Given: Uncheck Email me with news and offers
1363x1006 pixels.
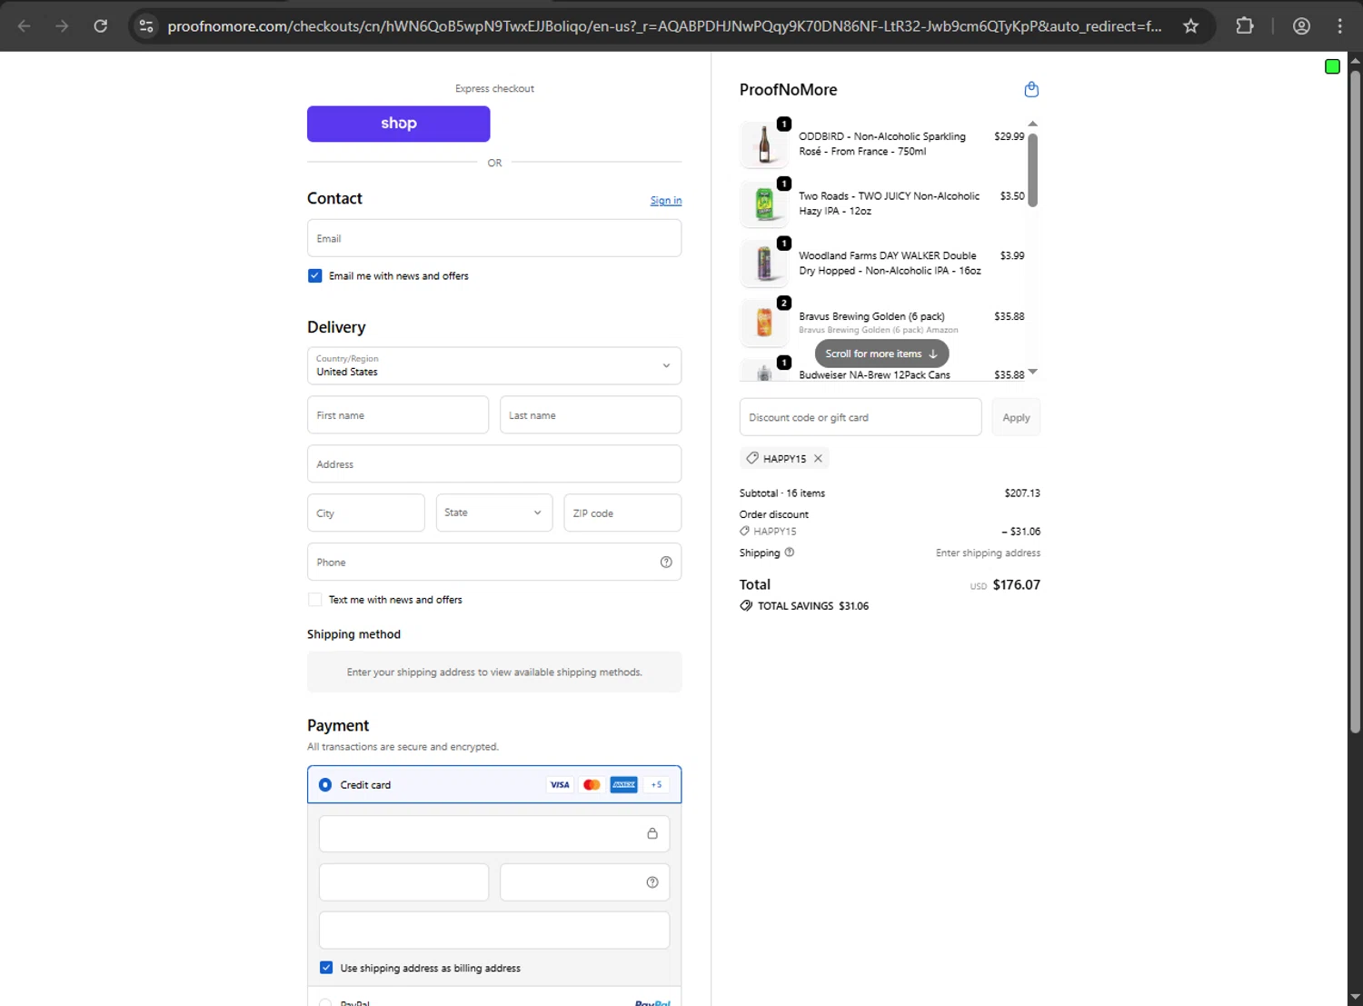Looking at the screenshot, I should [x=315, y=275].
